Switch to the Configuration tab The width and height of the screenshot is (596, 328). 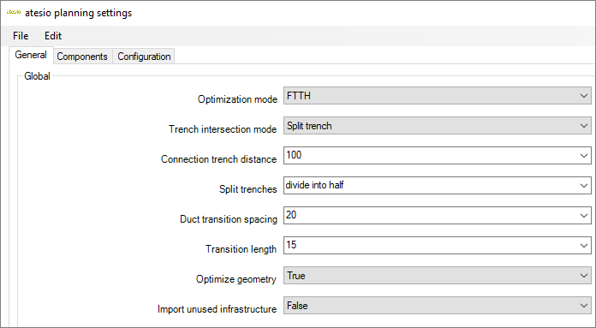click(144, 57)
